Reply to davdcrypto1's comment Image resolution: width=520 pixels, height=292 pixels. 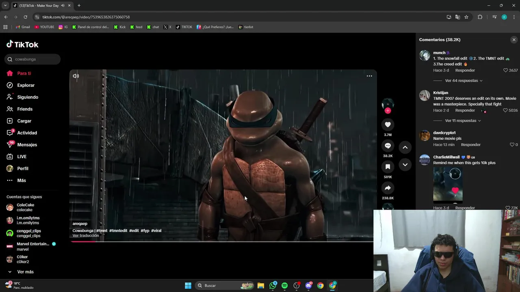(471, 145)
